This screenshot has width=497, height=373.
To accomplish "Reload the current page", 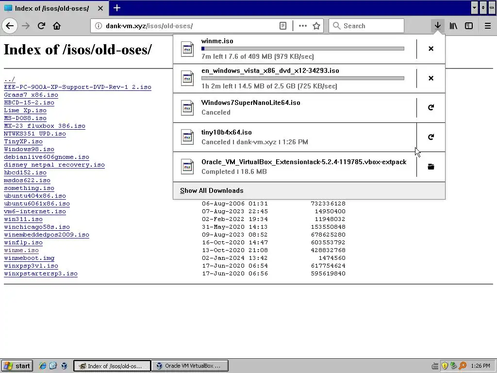I will [x=41, y=26].
